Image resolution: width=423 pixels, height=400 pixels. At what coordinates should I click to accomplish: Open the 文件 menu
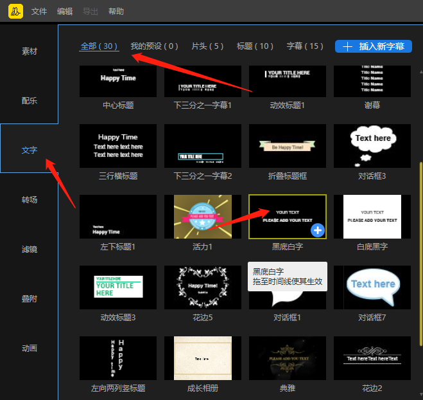click(39, 12)
